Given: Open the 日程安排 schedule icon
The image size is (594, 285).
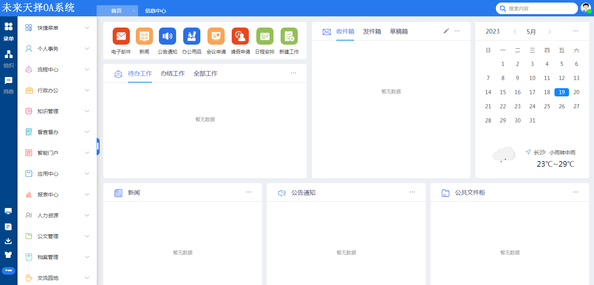Looking at the screenshot, I should 265,36.
